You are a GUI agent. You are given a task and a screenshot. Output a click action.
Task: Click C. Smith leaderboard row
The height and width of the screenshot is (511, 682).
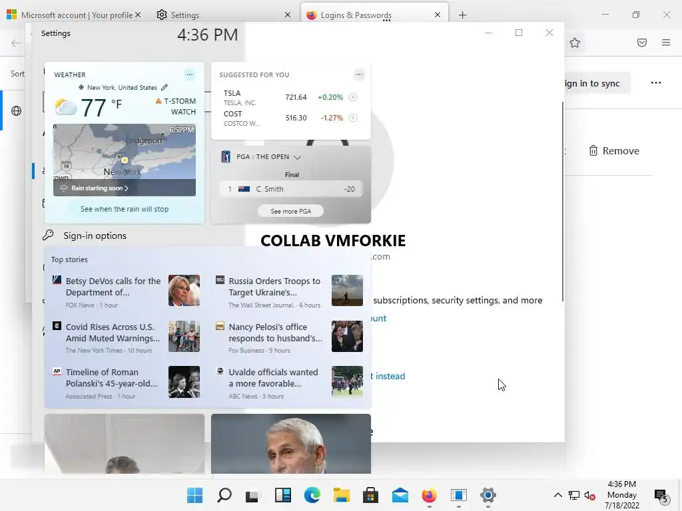(290, 189)
